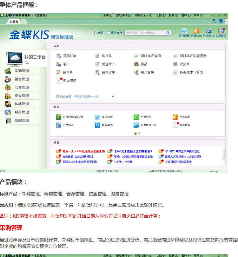238x257 pixels.
Task: Open 收款单 icon
Action: tap(175, 64)
